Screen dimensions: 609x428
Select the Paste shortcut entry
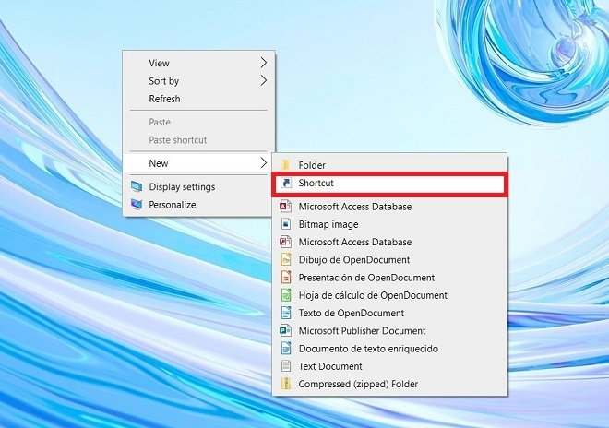[198, 140]
